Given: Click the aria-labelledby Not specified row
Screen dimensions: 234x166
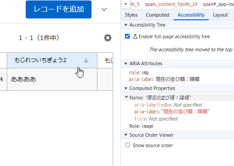Looking at the screenshot, I should coord(168,105).
